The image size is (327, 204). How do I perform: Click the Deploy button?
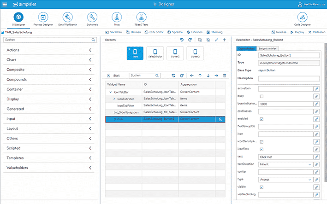pyautogui.click(x=297, y=32)
